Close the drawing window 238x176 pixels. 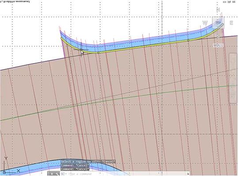click(x=234, y=2)
